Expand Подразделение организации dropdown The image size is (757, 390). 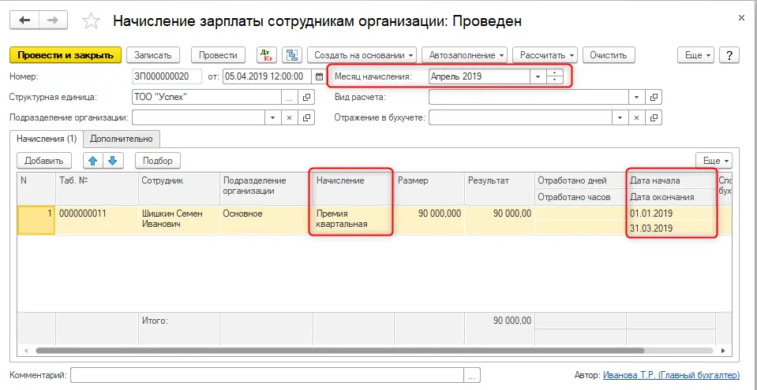[x=272, y=117]
